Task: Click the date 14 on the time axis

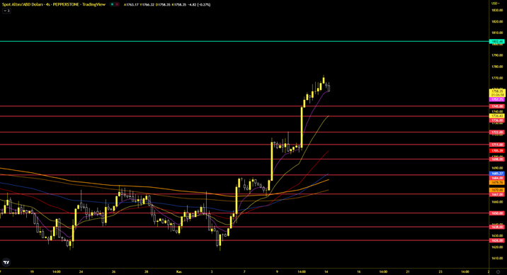Action: [x=326, y=271]
